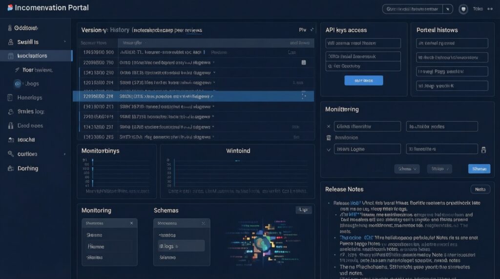Click the clear X icon in the search box
500x279 pixels.
(449, 9)
